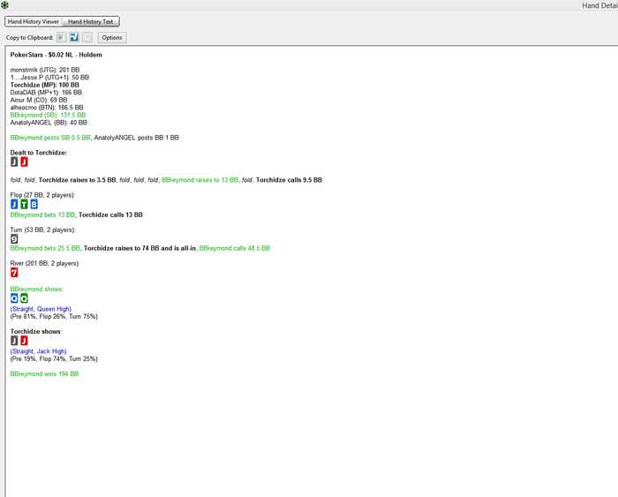Click the Torchidze shows label
618x497 pixels.
pos(36,331)
